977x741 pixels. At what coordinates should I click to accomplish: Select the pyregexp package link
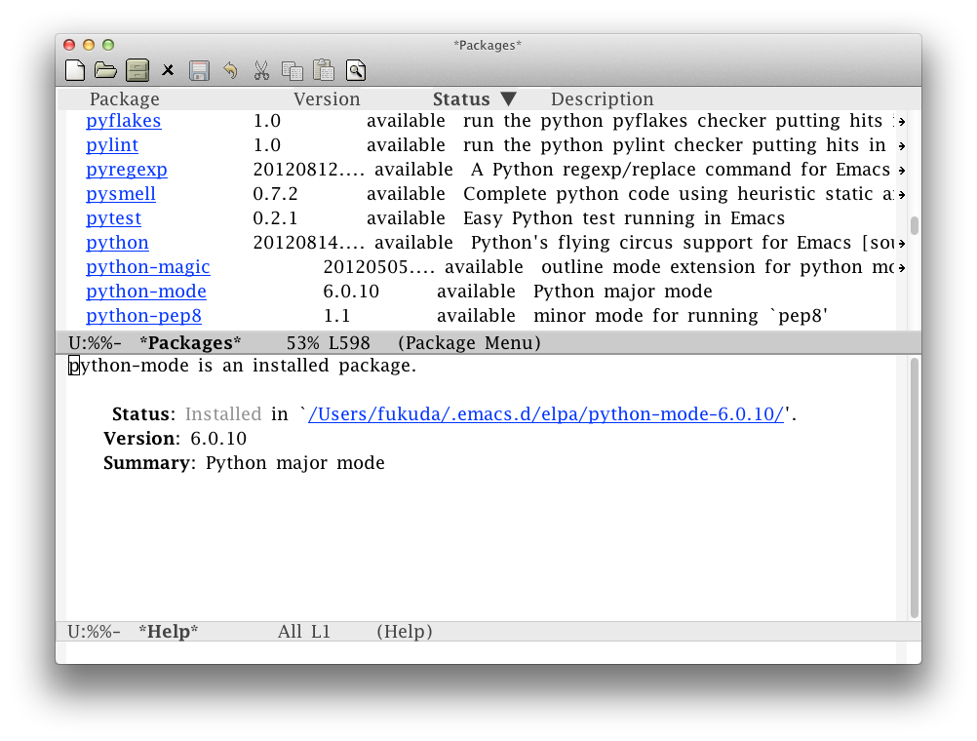click(x=127, y=170)
